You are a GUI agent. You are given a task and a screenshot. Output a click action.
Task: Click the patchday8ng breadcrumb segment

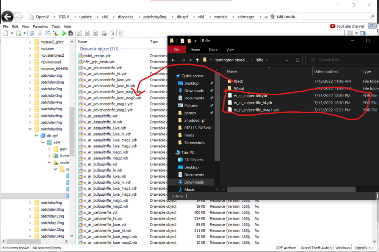[x=155, y=17]
